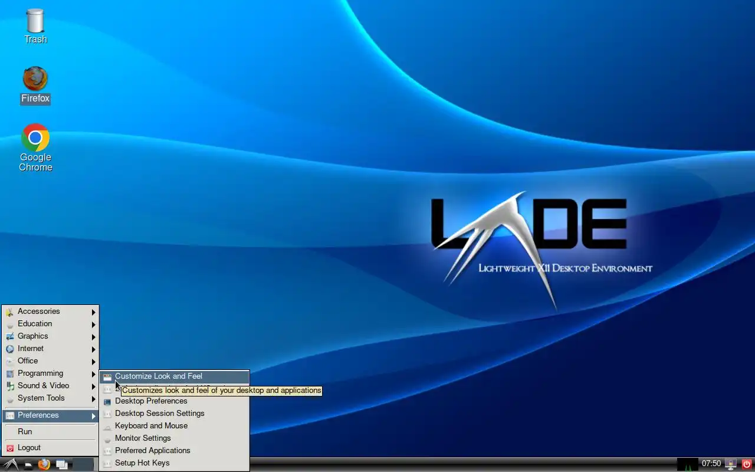Open Customize Look and Feel
Screen dimensions: 755x472
[174, 376]
